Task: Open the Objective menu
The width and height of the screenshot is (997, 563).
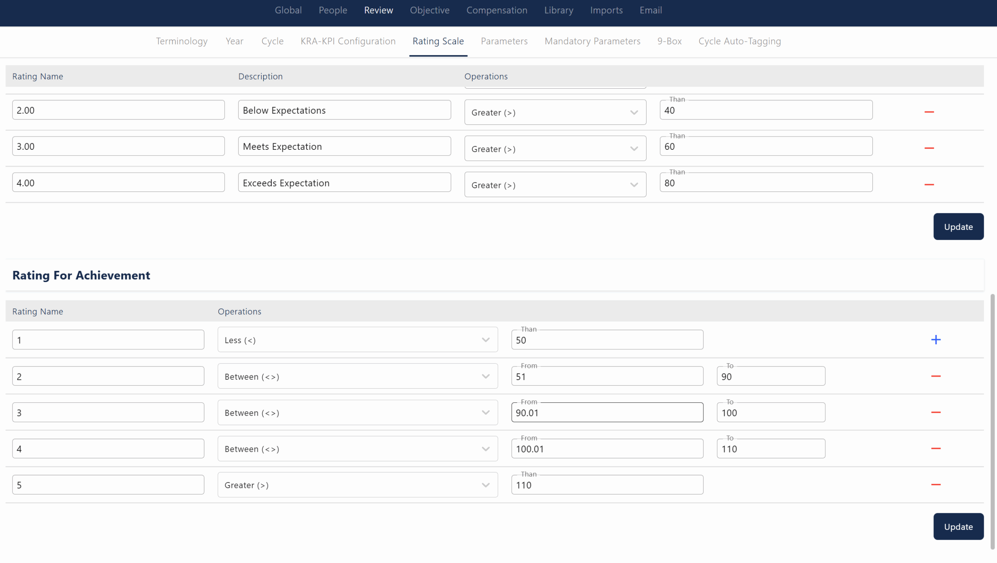Action: pyautogui.click(x=430, y=10)
